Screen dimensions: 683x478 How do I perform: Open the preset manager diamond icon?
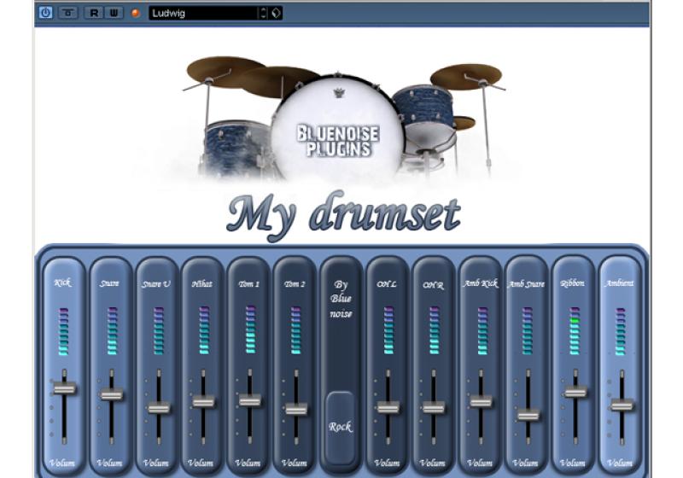pyautogui.click(x=276, y=13)
